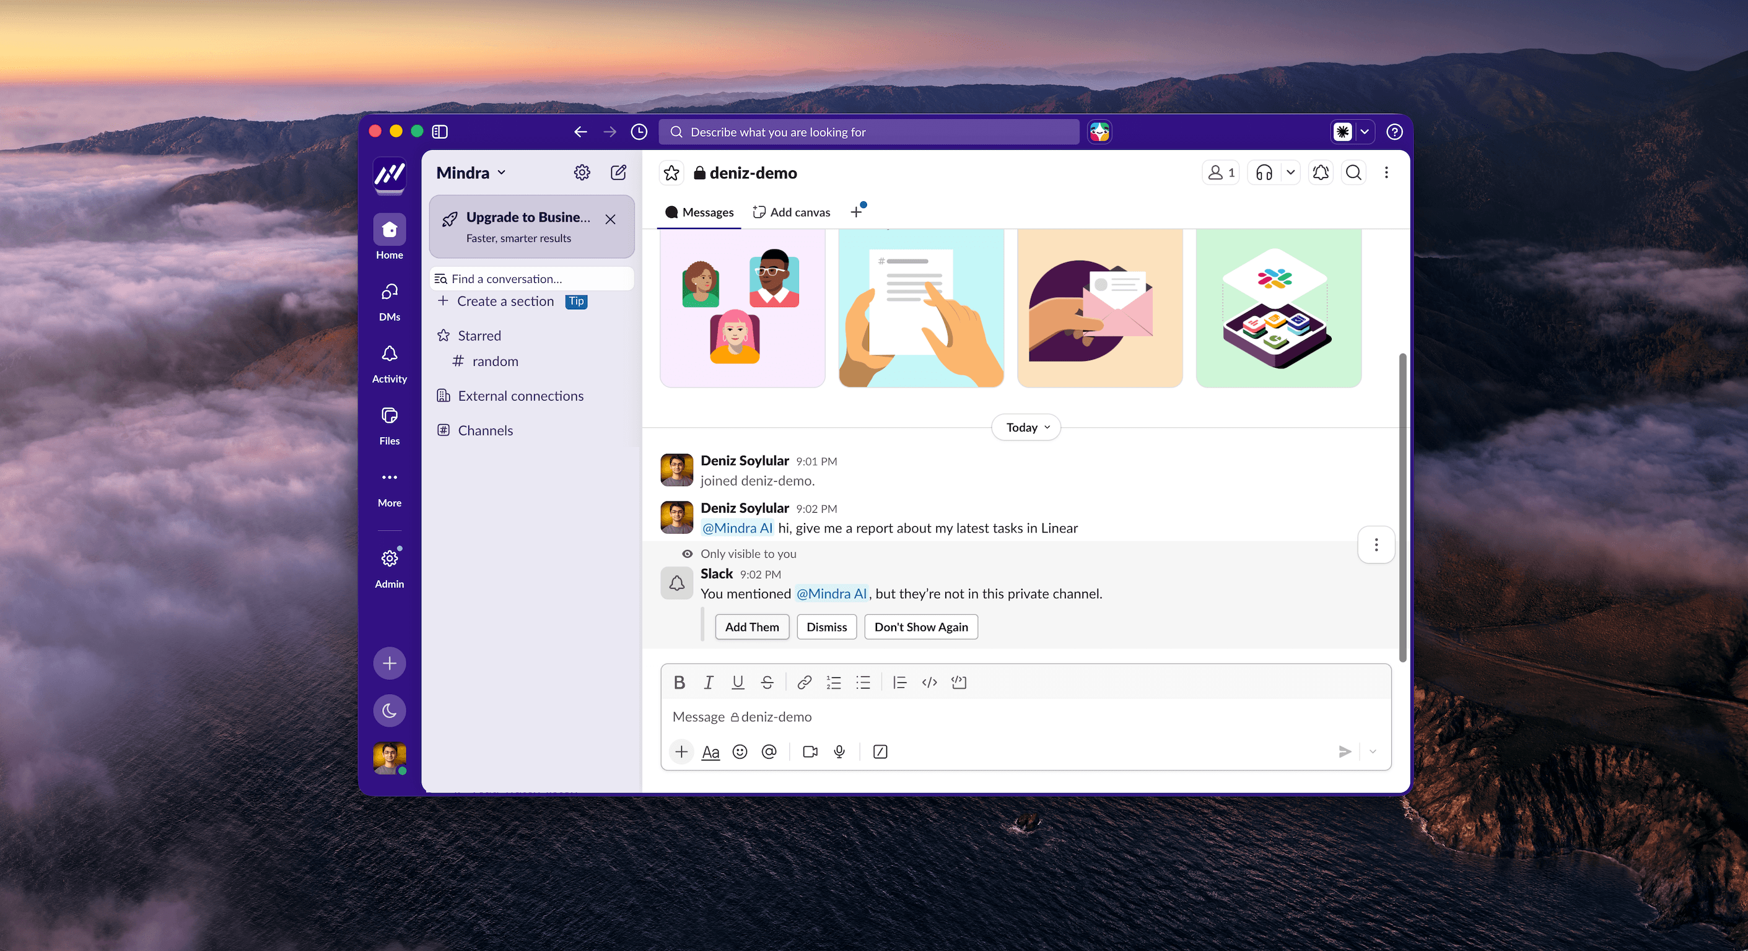Expand the dropdown next to asterisk icon
This screenshot has height=951, width=1748.
(1365, 132)
